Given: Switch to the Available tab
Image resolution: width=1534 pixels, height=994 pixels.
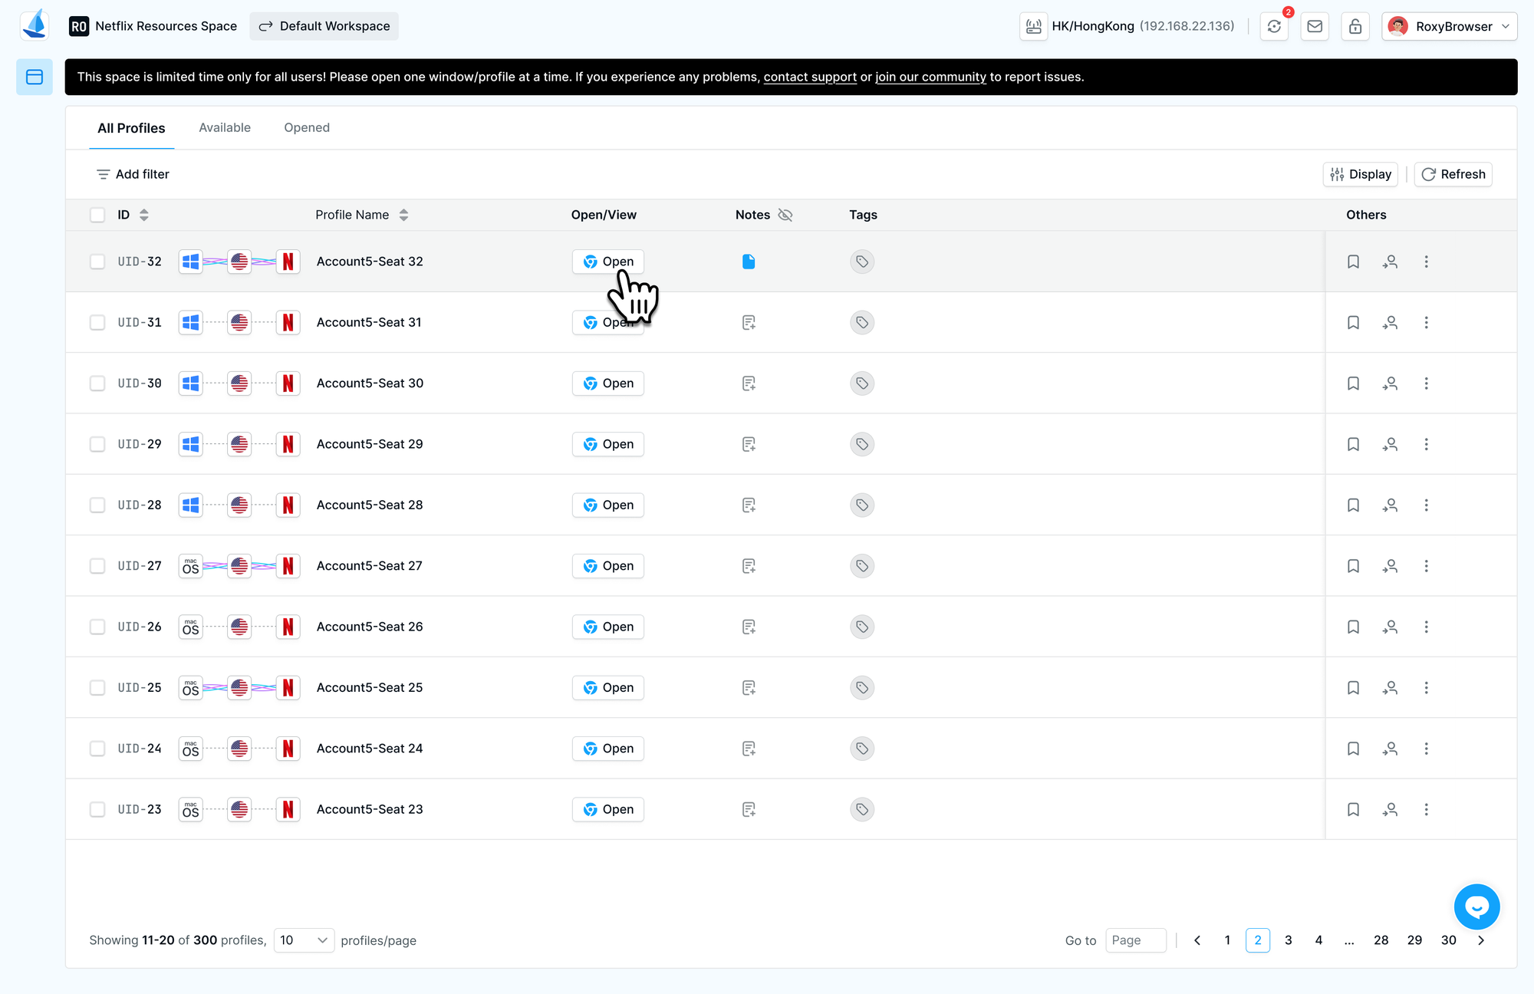Looking at the screenshot, I should pos(224,127).
